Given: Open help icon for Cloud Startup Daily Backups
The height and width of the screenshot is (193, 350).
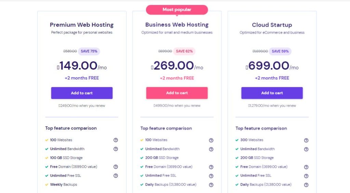Looking at the screenshot, I should tap(306, 185).
